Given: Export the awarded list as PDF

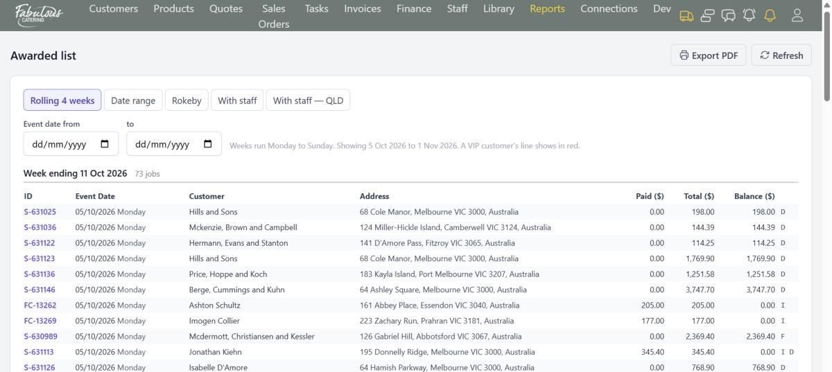Looking at the screenshot, I should [x=708, y=55].
